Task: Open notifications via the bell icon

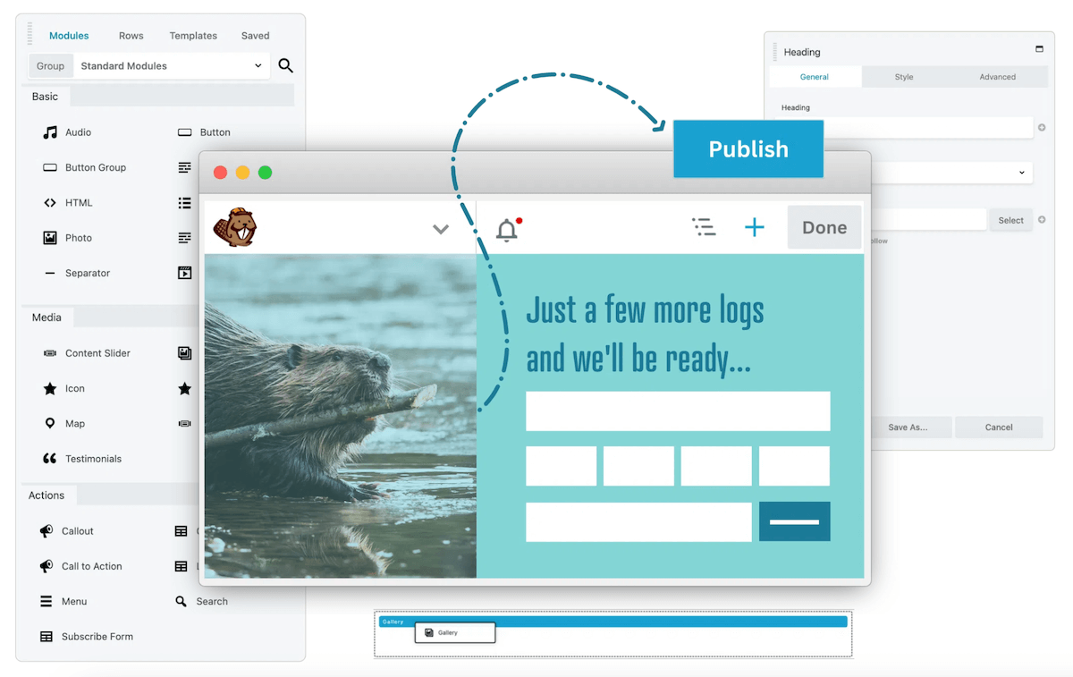Action: coord(508,230)
